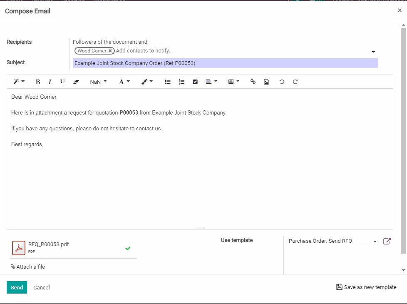Insert an image using the picture icon
Viewport: 407px width, 304px height.
266,82
